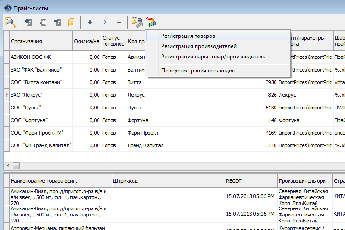Click the Наименование товара ориг. column header
This screenshot has height=230, width=345.
coord(61,181)
